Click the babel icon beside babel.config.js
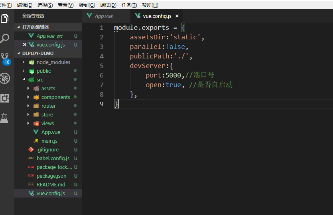 (31, 158)
